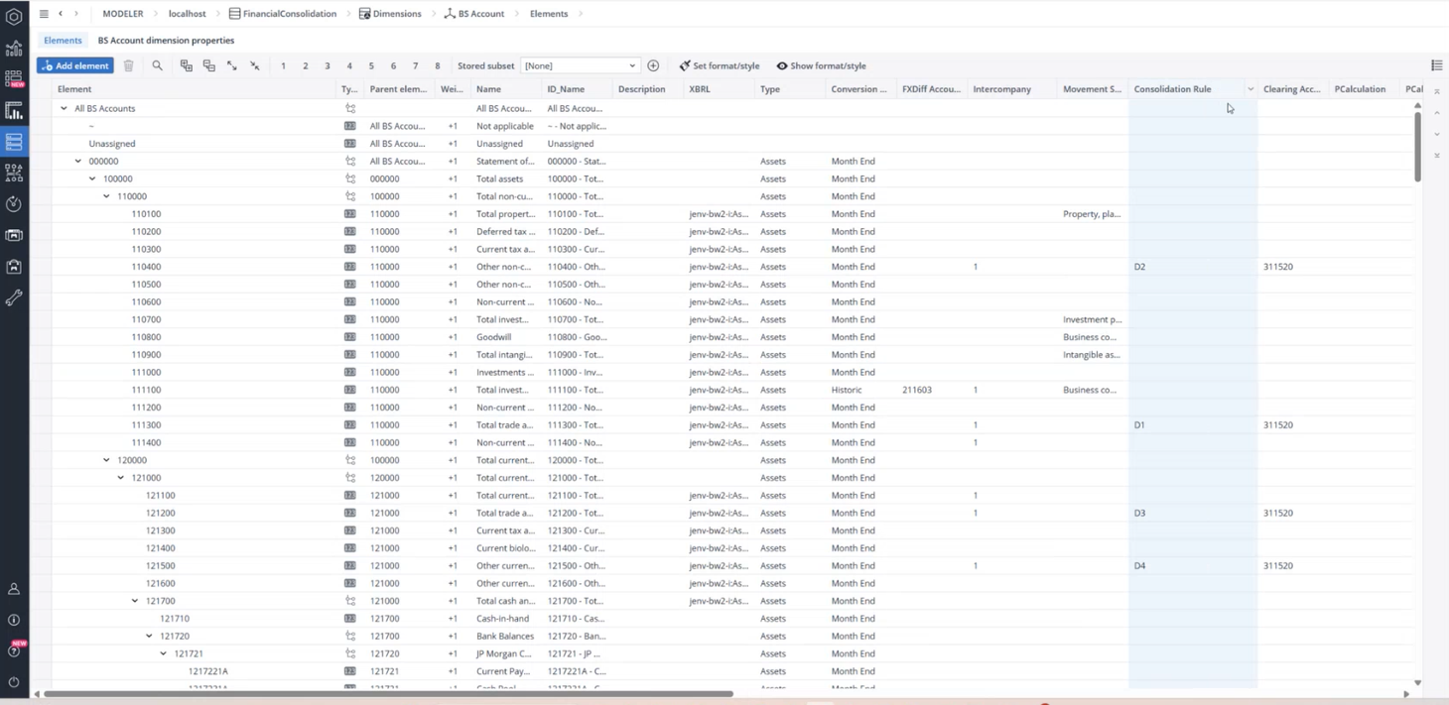Viewport: 1449px width, 705px height.
Task: Switch to BS Account dimension properties tab
Action: (x=166, y=41)
